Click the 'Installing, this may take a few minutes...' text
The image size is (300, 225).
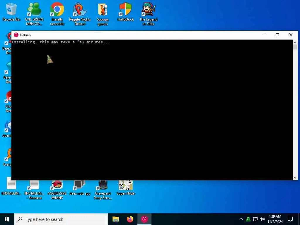(x=60, y=42)
